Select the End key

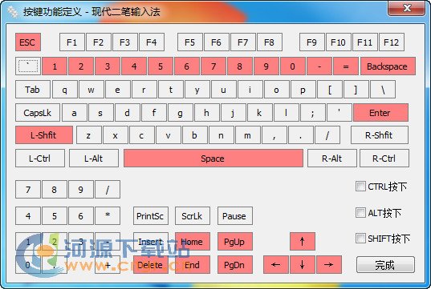(193, 265)
